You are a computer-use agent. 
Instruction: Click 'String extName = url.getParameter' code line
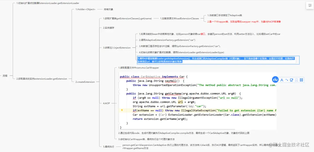169,106
